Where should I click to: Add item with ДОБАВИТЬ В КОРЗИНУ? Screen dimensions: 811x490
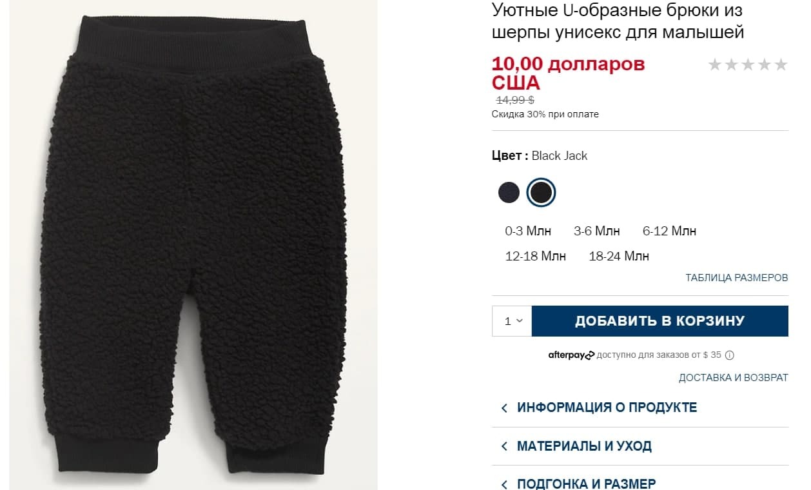point(660,321)
